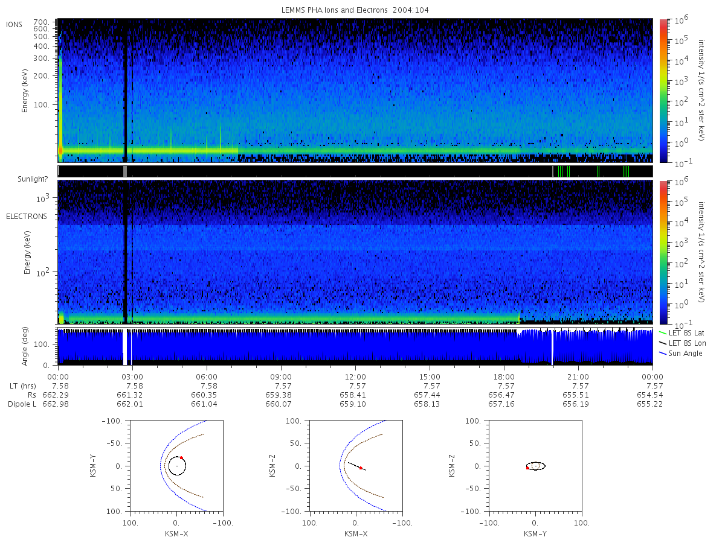Select the IONS panel label
Viewport: 725px width, 543px height.
14,24
